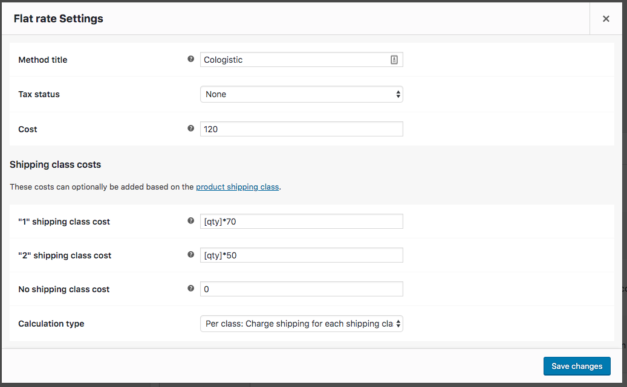Click the Tax status label
The image size is (627, 387).
(x=39, y=94)
